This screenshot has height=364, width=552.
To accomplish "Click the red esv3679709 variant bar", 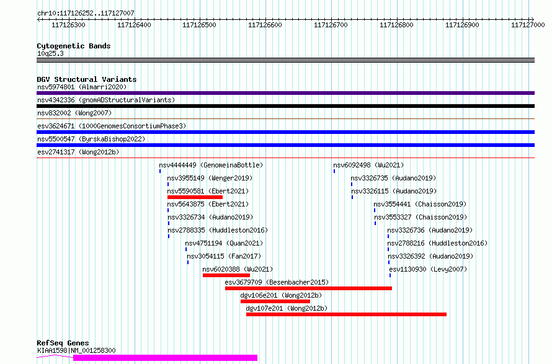I will coord(308,288).
